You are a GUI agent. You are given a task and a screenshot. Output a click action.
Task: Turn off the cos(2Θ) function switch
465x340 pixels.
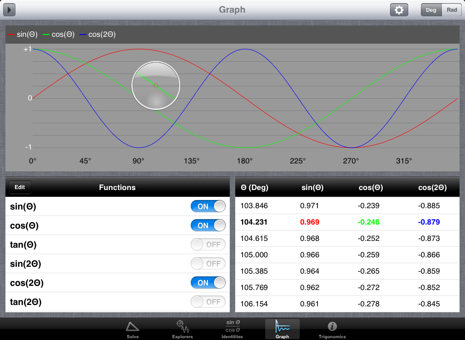coord(208,283)
